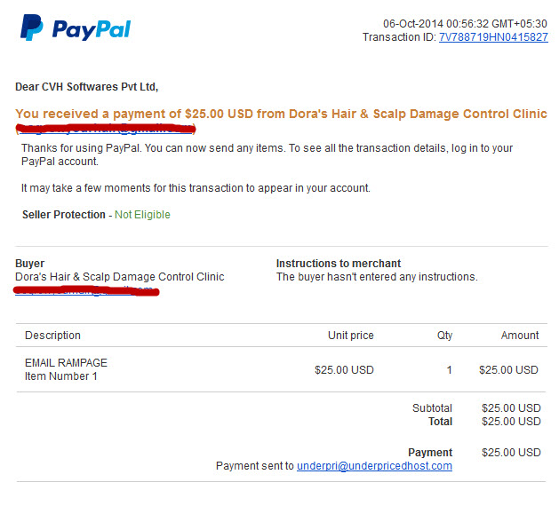Click 'Instructions to merchant' heading
The height and width of the screenshot is (506, 559).
click(x=339, y=264)
